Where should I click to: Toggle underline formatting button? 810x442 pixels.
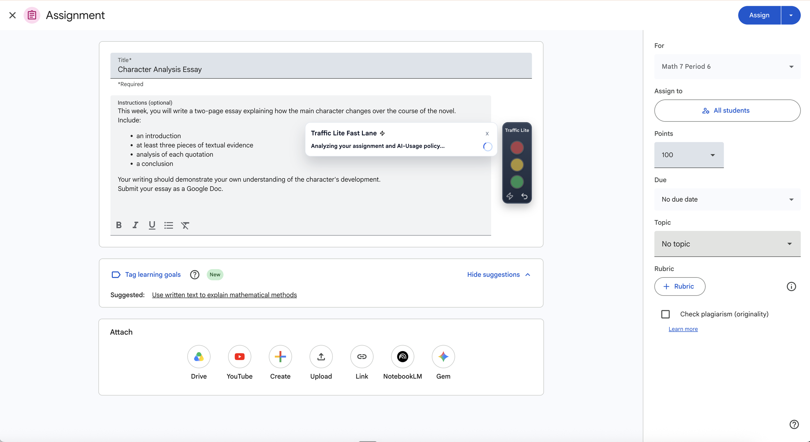click(152, 225)
